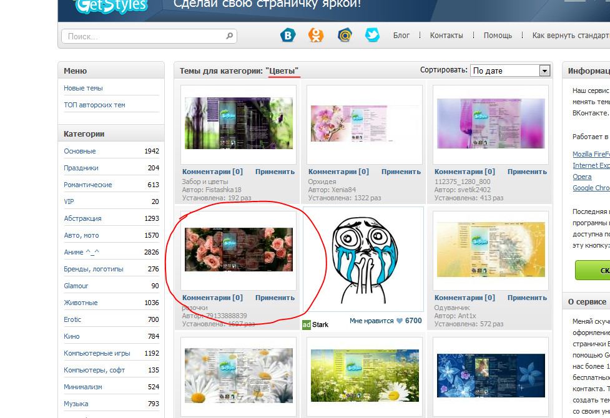Apply the Забор и цветы theme

pos(275,172)
